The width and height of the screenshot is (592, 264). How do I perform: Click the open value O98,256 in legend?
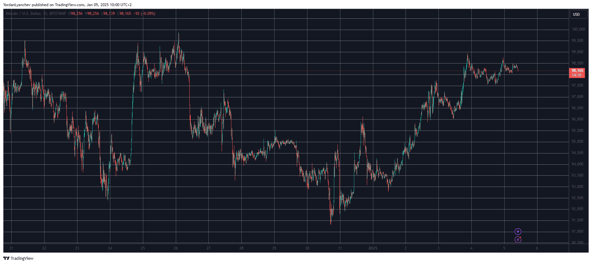(x=75, y=14)
